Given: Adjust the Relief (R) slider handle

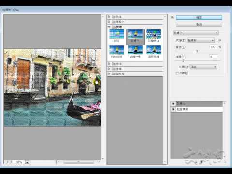Looking at the screenshot, I should tap(183, 61).
